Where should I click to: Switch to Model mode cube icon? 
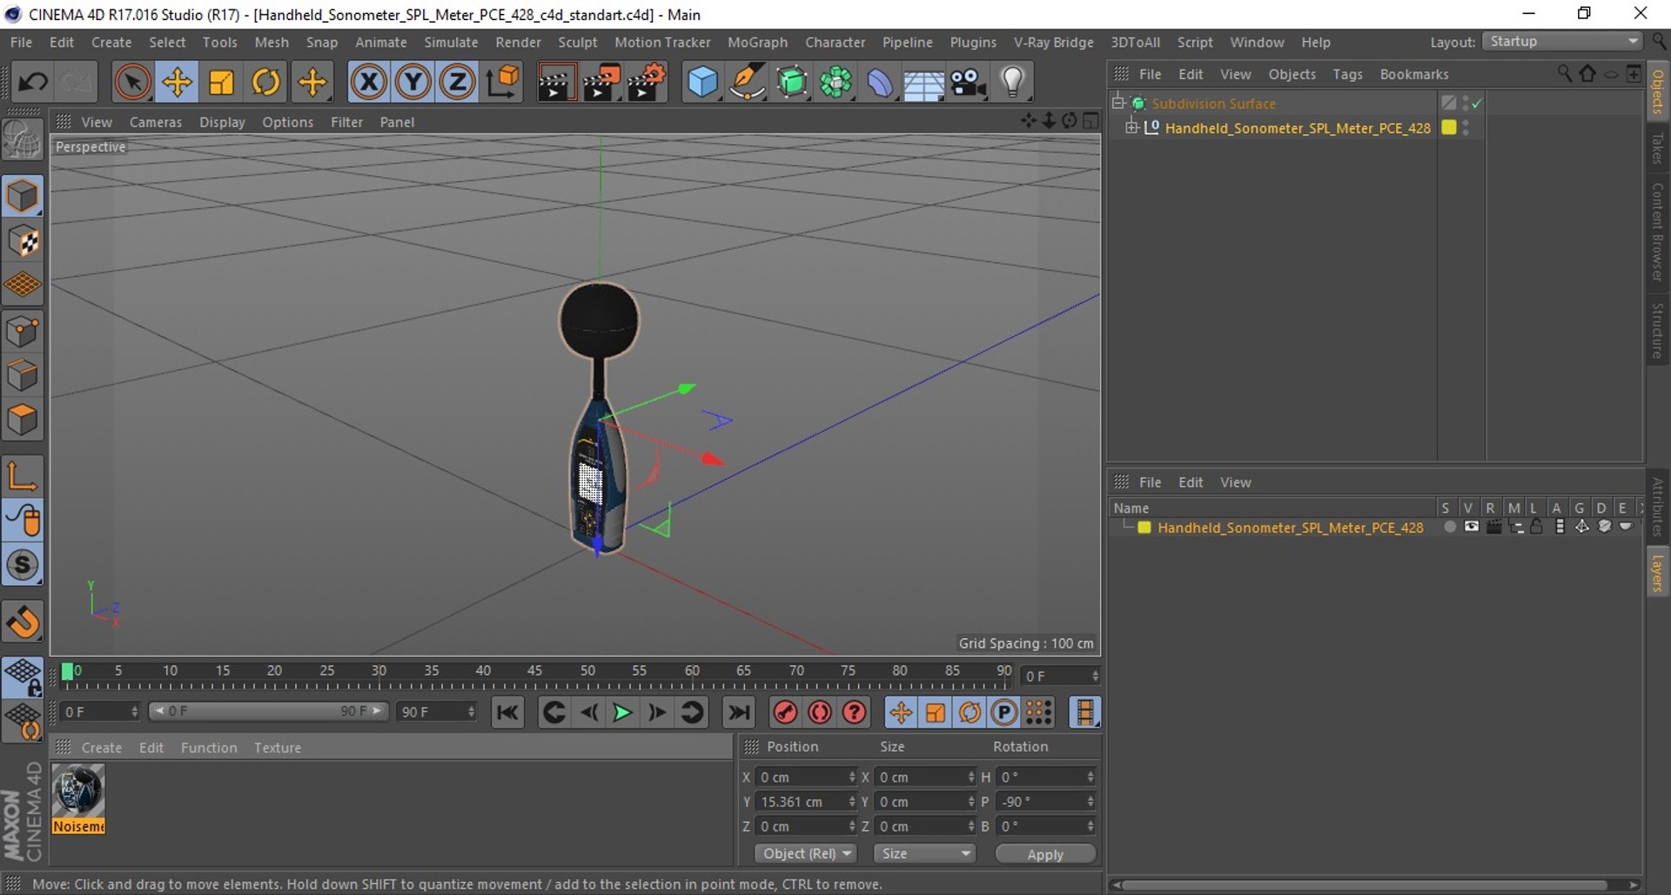[x=23, y=196]
